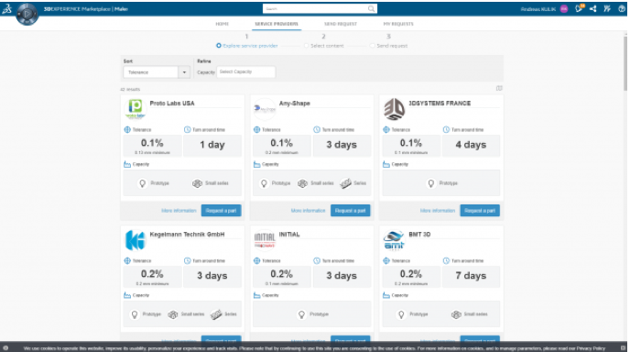Click the page vertical scrollbar
The image size is (630, 352).
tap(625, 64)
